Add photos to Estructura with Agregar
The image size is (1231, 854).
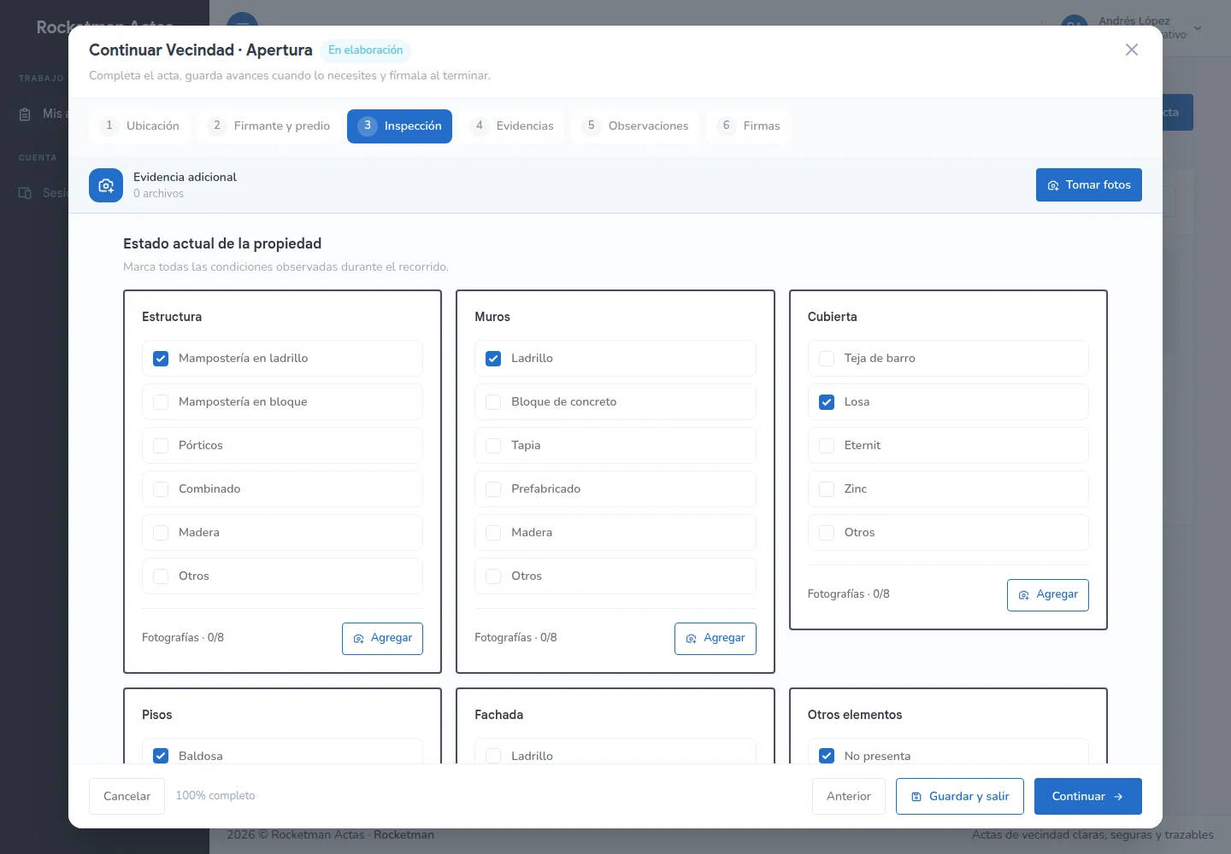click(382, 639)
